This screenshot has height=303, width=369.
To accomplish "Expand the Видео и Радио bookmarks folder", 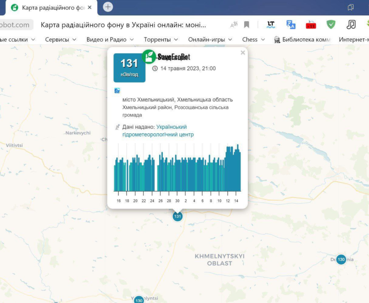I will tap(110, 39).
